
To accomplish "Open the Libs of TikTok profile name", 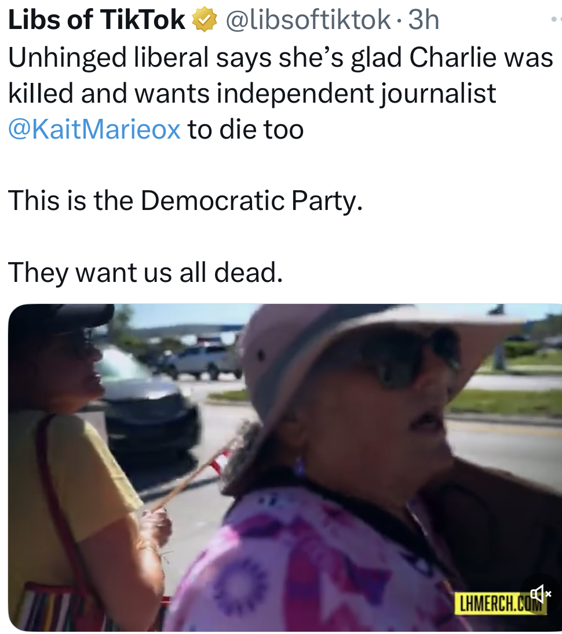I will click(x=97, y=19).
